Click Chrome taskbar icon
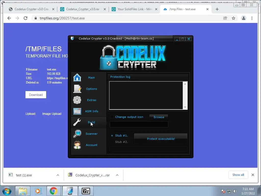Viewport: 261px width, 196px height. [x=53, y=191]
